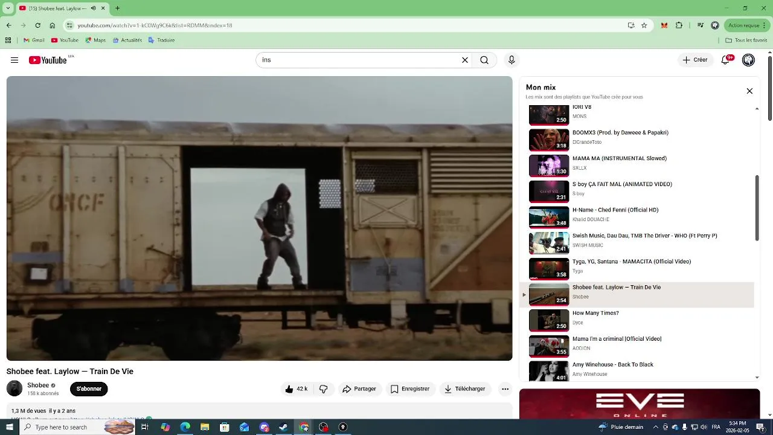Open new browser tab with plus
Viewport: 773px width, 435px height.
117,8
